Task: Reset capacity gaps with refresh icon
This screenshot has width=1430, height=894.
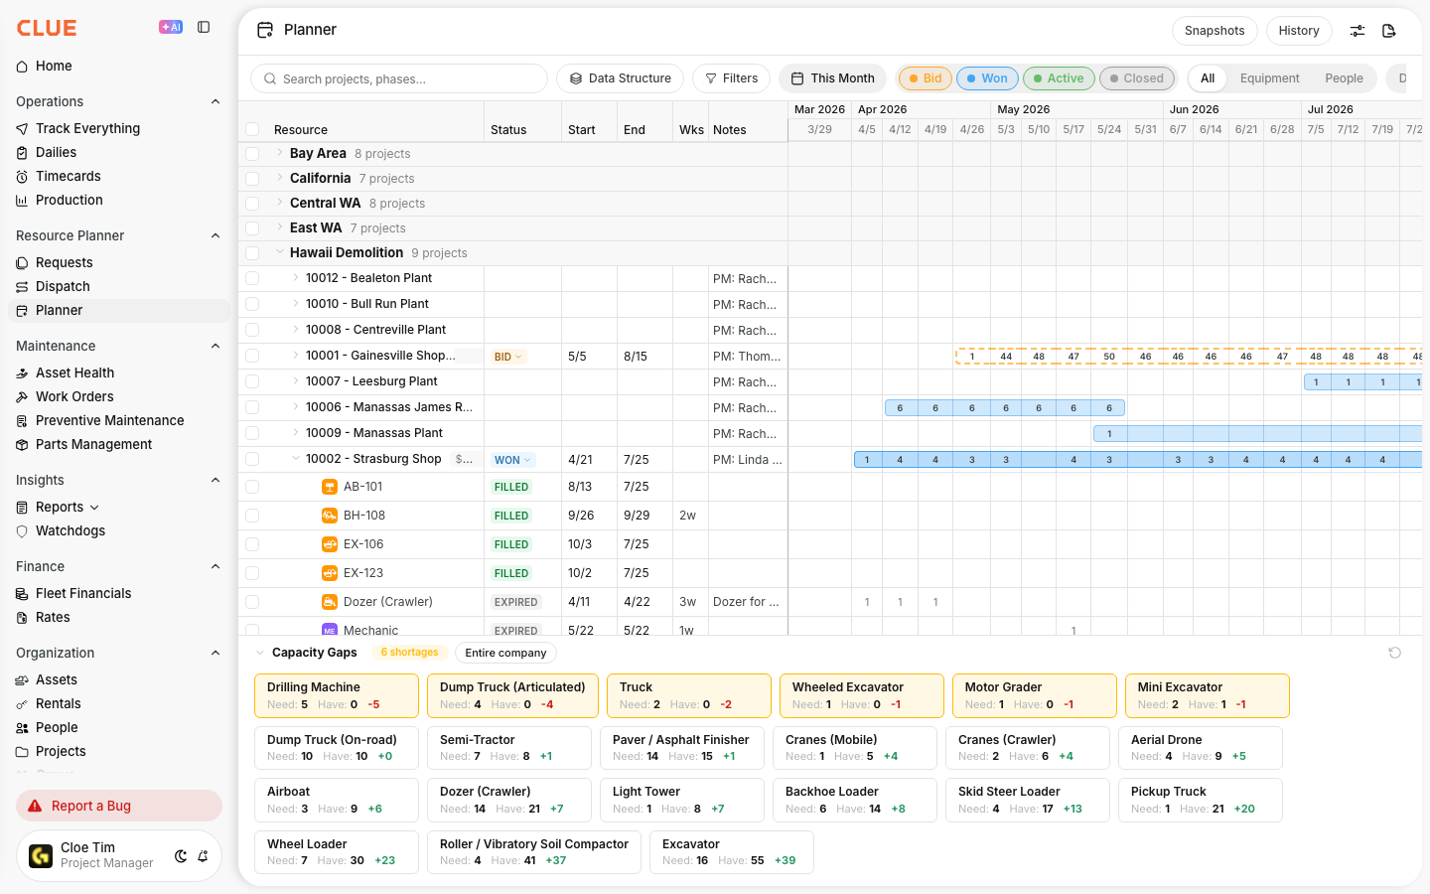Action: click(x=1394, y=653)
